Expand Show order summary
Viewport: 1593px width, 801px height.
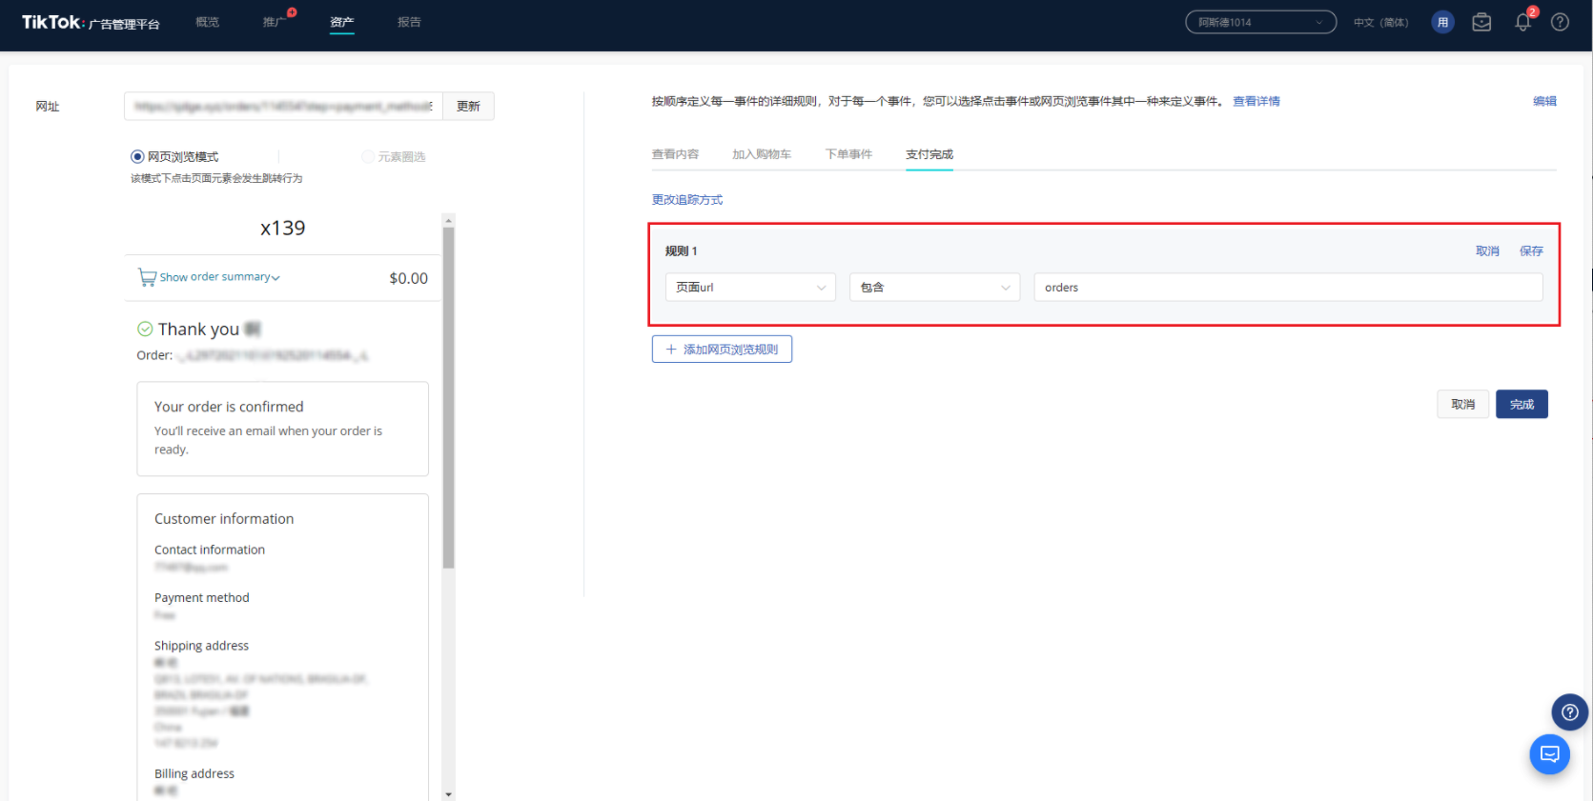click(219, 277)
